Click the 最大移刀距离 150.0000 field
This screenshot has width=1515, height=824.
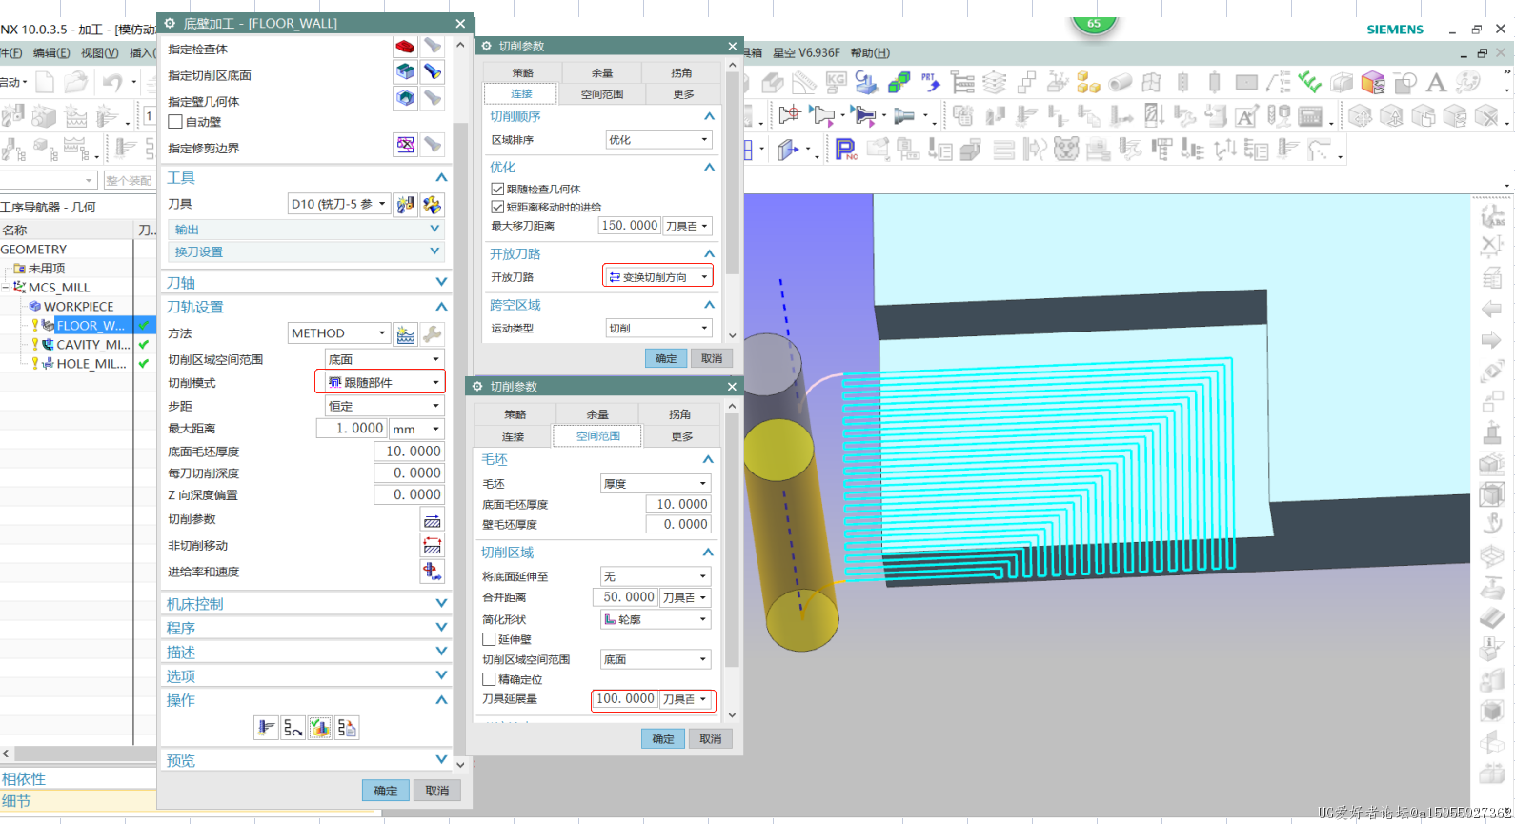(629, 226)
